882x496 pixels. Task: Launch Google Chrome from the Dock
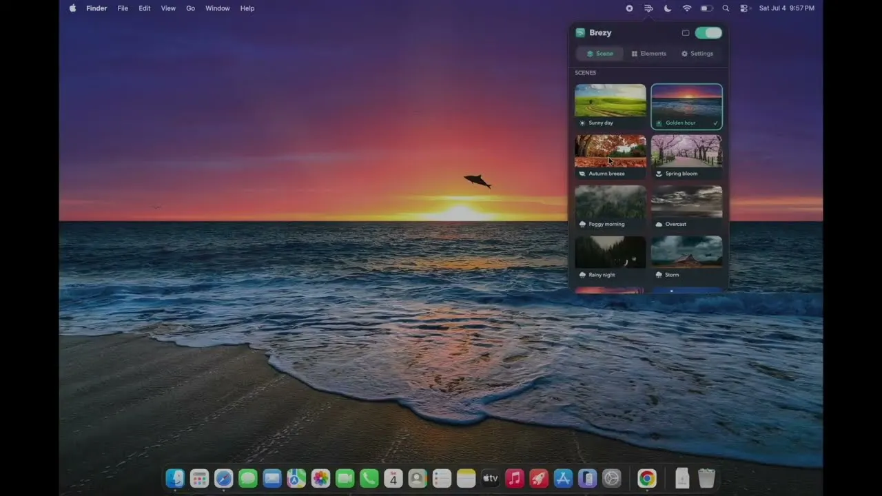click(x=646, y=478)
